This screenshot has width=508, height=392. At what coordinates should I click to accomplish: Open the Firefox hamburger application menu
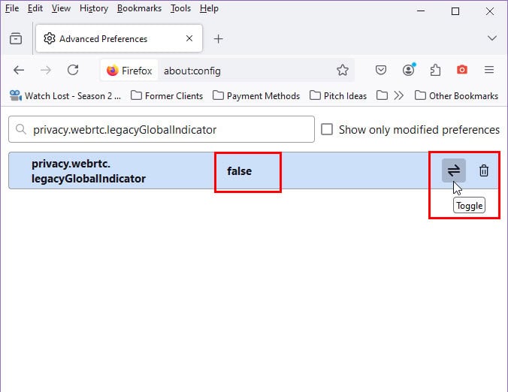click(489, 70)
